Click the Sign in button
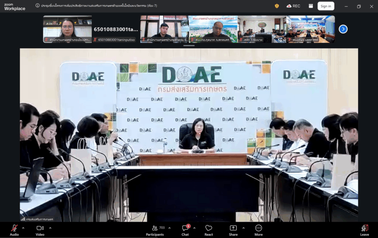Screen dimensions: 378x238 326,6
